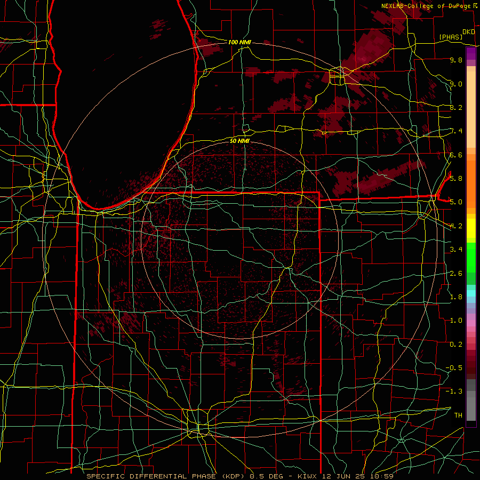Click the -1.3 scale value
Screen dimensions: 480x480
[454, 391]
